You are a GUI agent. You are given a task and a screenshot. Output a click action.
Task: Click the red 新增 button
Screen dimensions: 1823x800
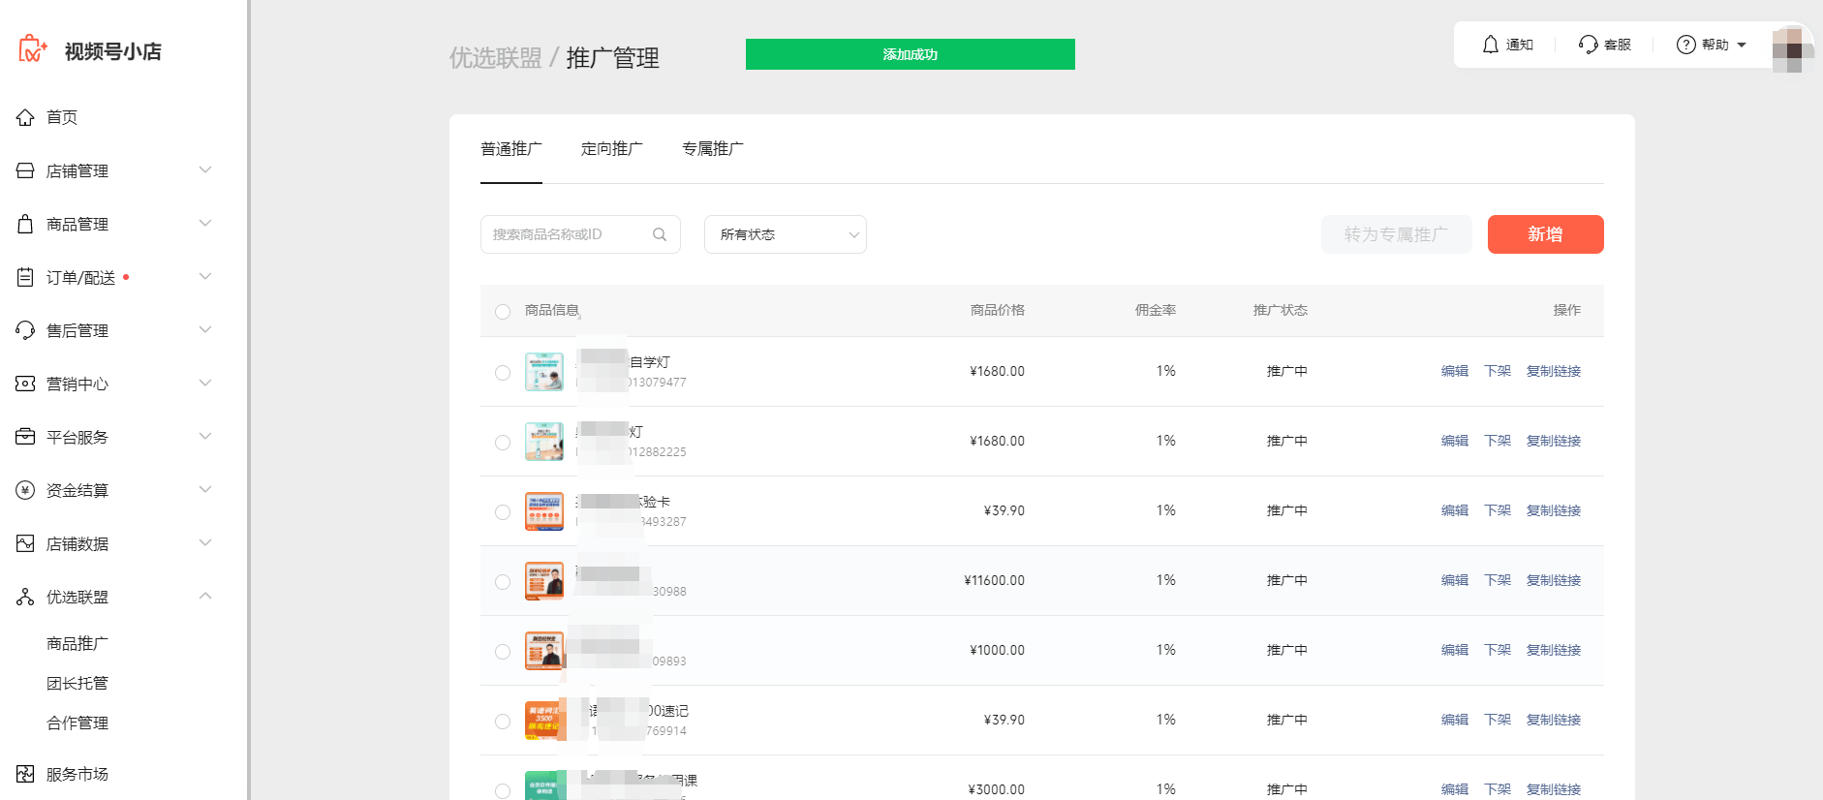(x=1545, y=234)
